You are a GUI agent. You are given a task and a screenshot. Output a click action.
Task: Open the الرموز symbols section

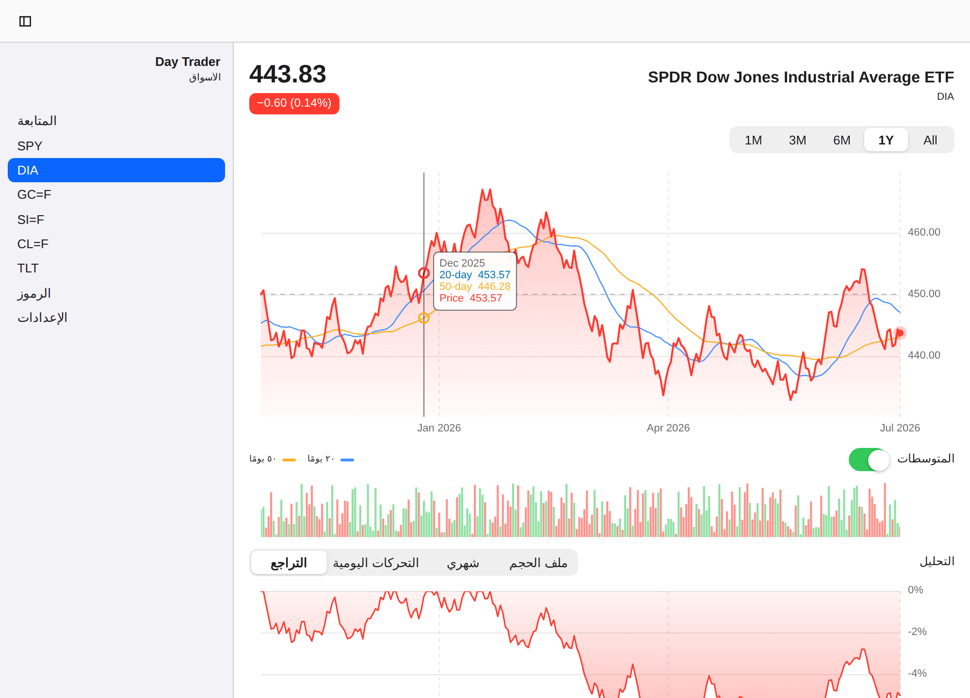point(116,293)
